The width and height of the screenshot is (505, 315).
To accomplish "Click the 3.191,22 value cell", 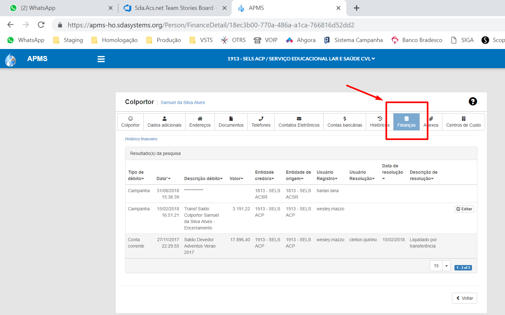I will (x=241, y=209).
